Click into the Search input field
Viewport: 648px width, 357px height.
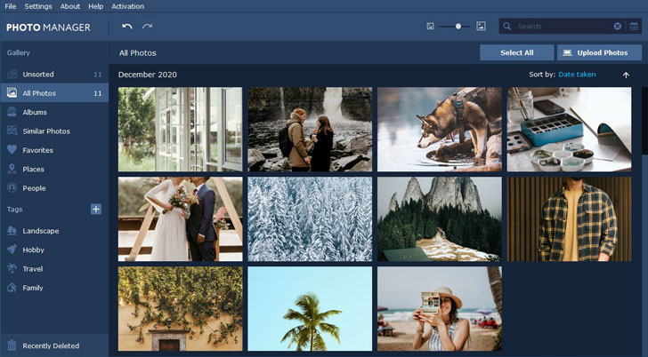(562, 27)
